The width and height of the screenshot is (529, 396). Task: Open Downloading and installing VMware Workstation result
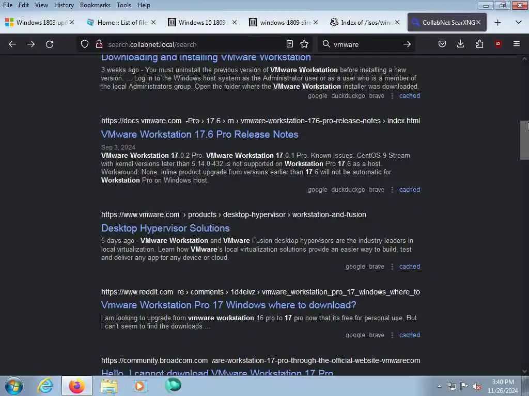[206, 58]
